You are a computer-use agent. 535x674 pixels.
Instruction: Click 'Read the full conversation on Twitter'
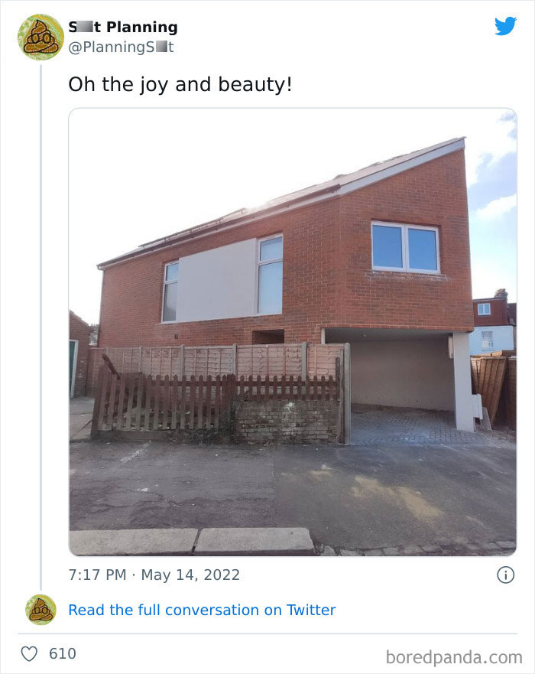click(x=201, y=610)
